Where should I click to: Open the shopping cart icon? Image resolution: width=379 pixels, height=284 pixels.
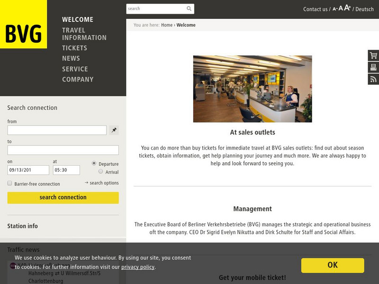(374, 54)
